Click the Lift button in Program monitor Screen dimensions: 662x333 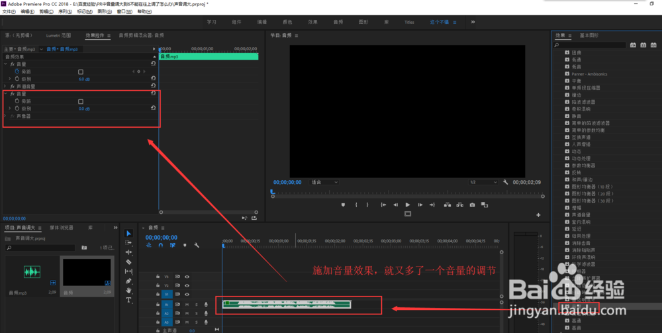[447, 205]
